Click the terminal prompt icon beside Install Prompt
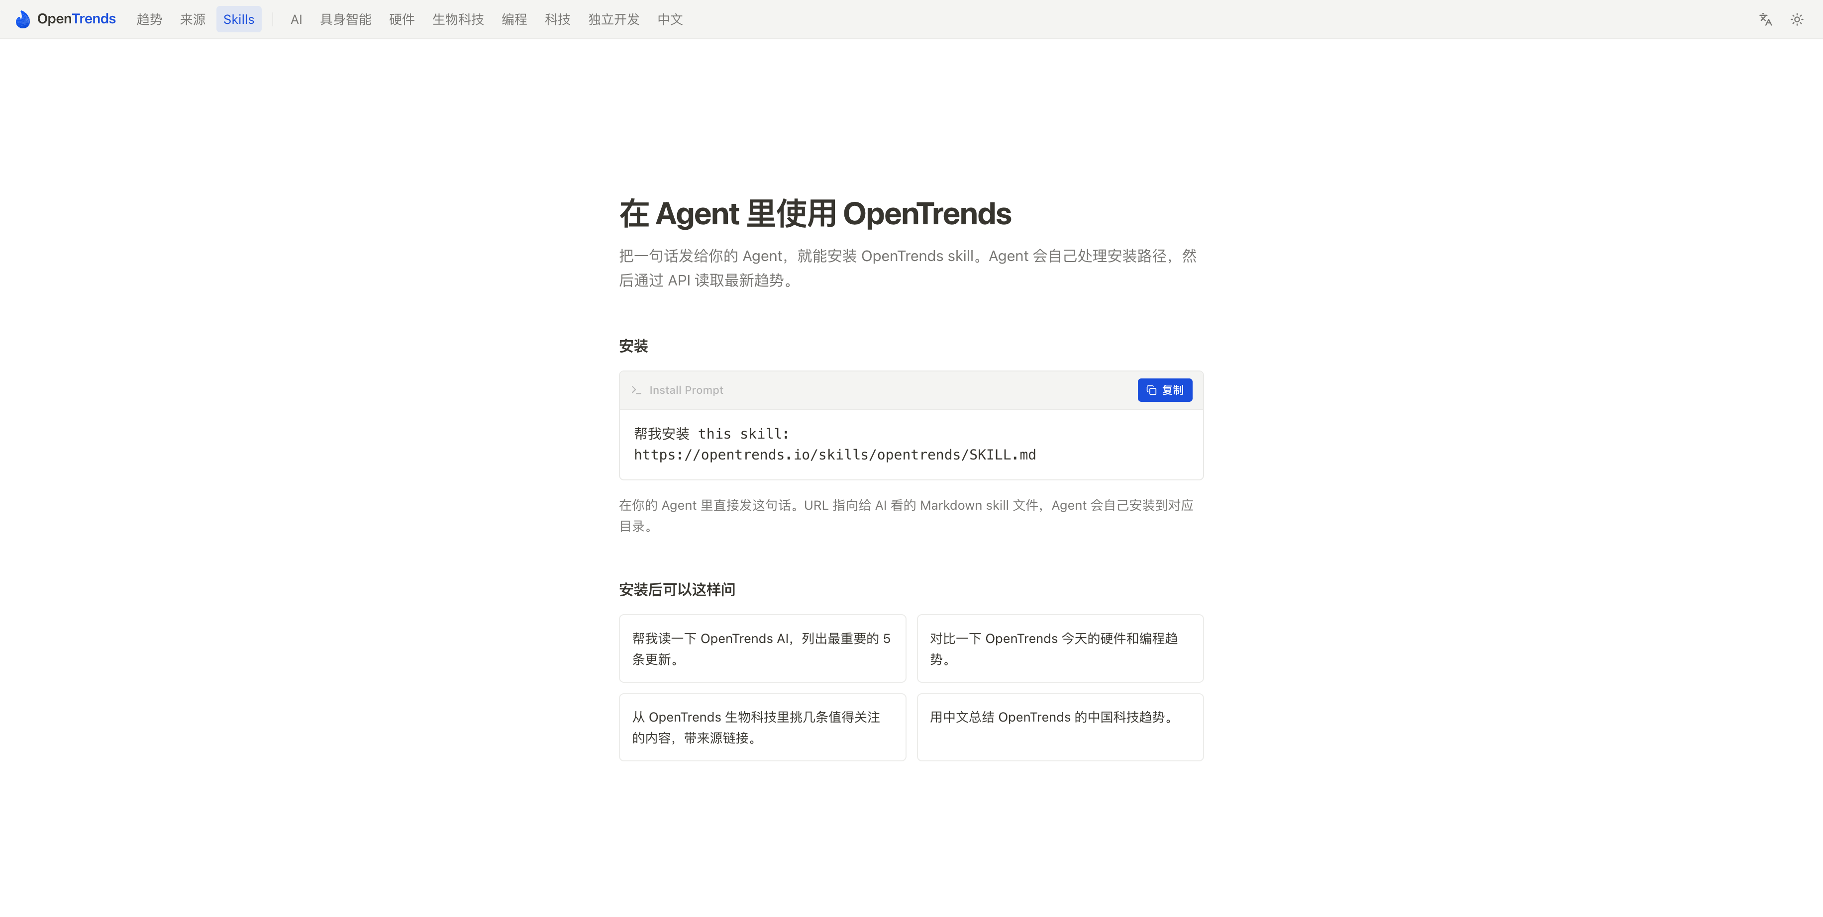Image resolution: width=1823 pixels, height=917 pixels. pos(636,390)
